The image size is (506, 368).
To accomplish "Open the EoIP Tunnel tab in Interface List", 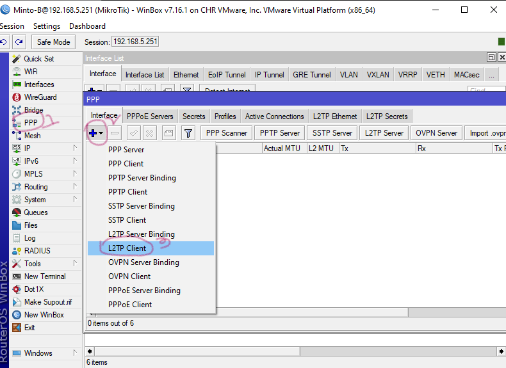I will pyautogui.click(x=227, y=75).
